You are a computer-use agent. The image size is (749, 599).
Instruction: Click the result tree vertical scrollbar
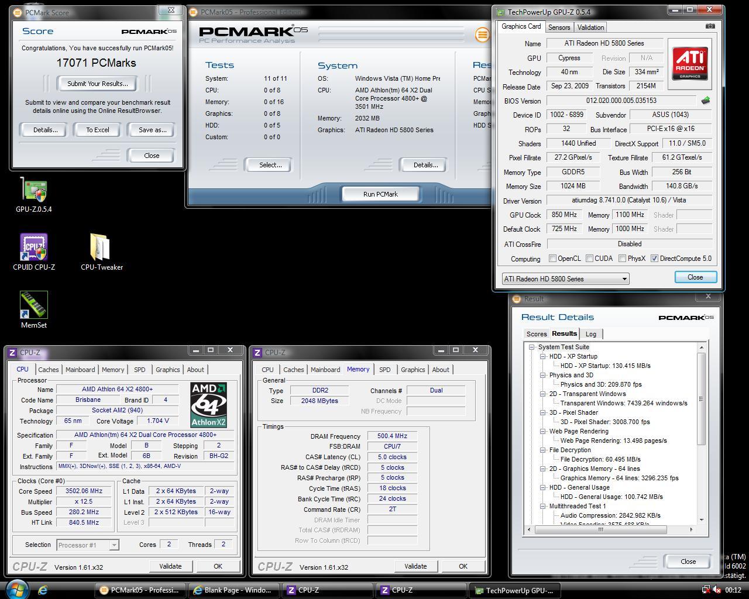(702, 433)
